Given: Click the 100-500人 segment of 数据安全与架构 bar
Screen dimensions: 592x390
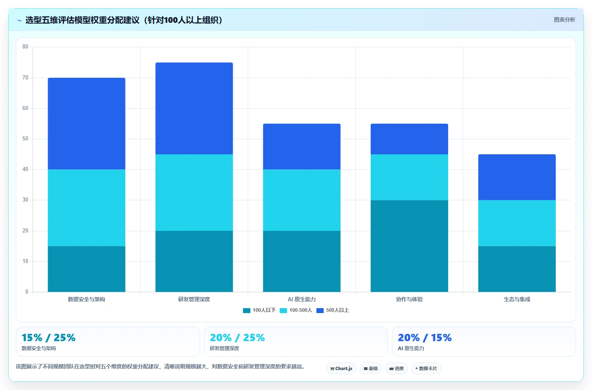Looking at the screenshot, I should click(x=86, y=208).
